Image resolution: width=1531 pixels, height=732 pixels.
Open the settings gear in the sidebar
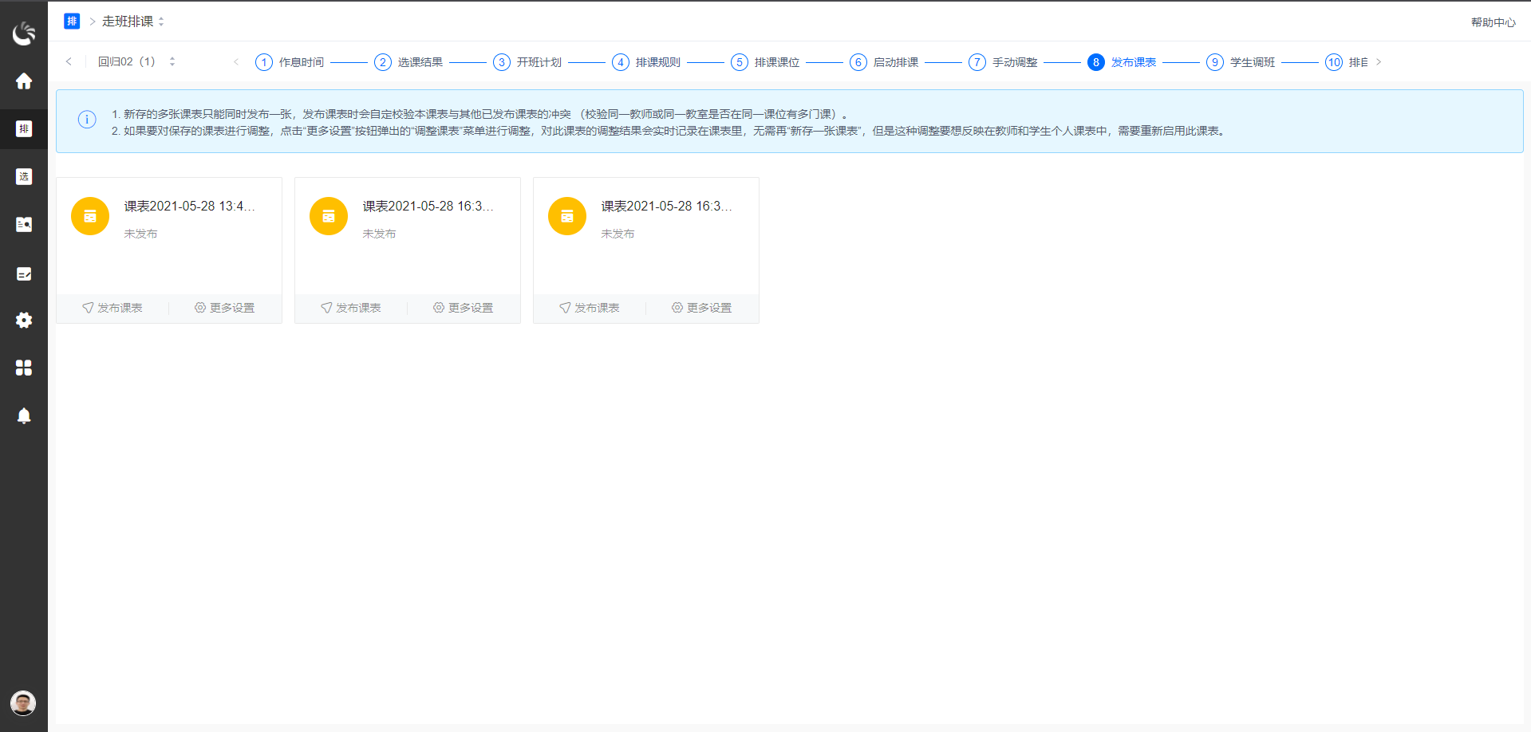coord(23,320)
